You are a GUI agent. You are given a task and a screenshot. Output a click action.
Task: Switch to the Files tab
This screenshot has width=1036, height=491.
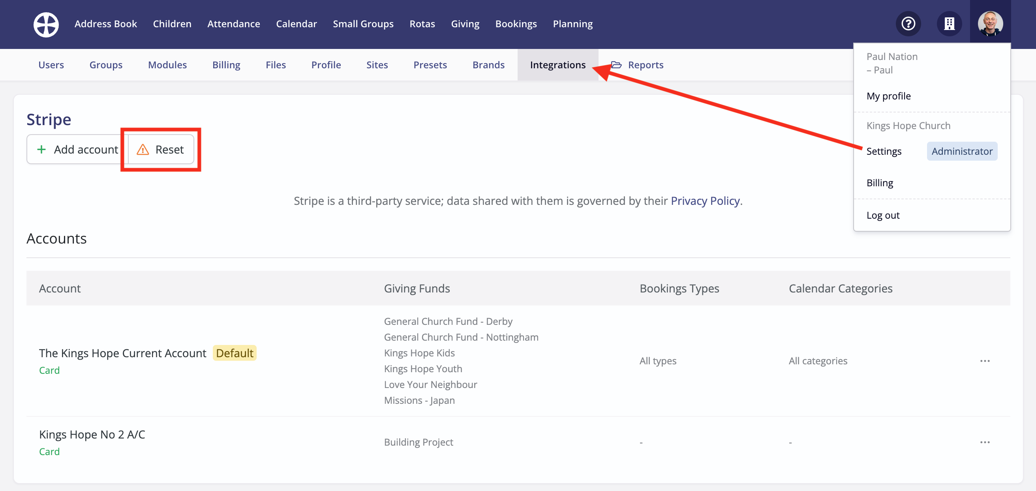tap(276, 65)
